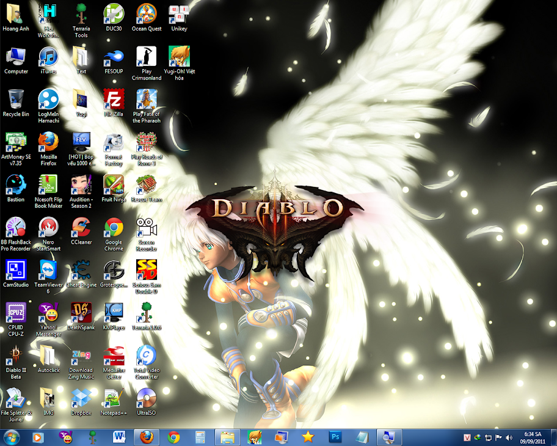Image resolution: width=557 pixels, height=446 pixels.
Task: Open the taskbar clock showing 6:34 SA
Action: pyautogui.click(x=533, y=438)
